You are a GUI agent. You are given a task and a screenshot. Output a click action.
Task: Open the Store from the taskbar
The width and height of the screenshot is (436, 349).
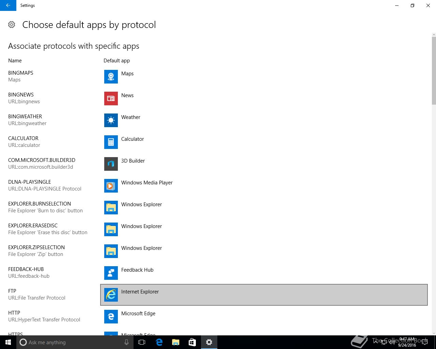(192, 342)
